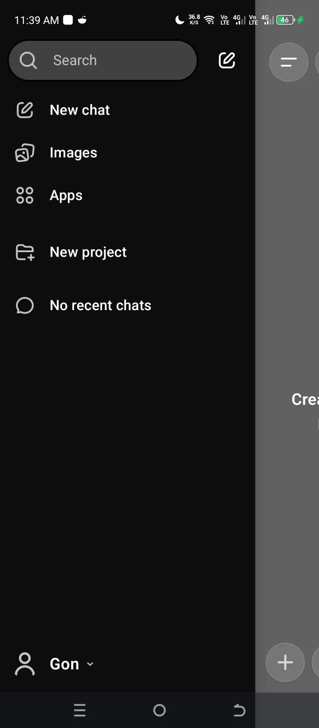Select the Images menu item
Screen dimensions: 319x728
(73, 153)
